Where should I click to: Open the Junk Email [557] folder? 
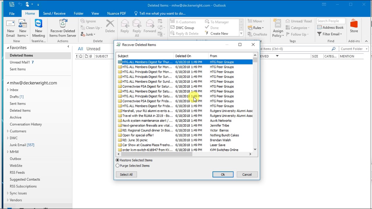[22, 145]
